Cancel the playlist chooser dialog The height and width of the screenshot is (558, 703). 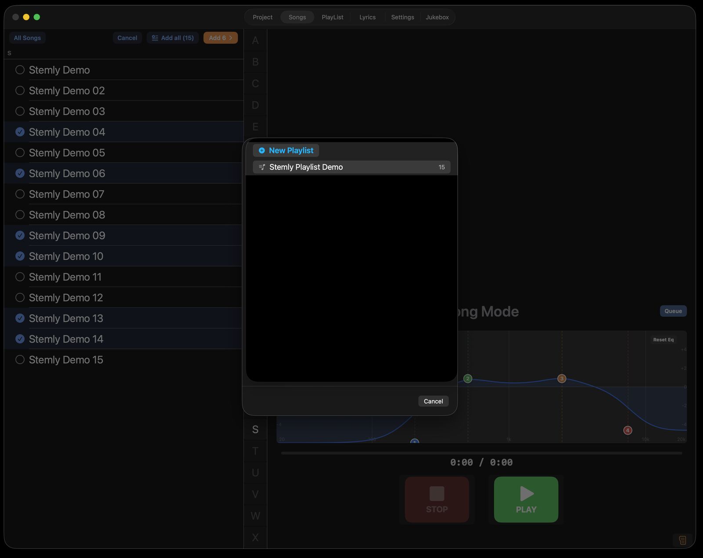pyautogui.click(x=433, y=401)
